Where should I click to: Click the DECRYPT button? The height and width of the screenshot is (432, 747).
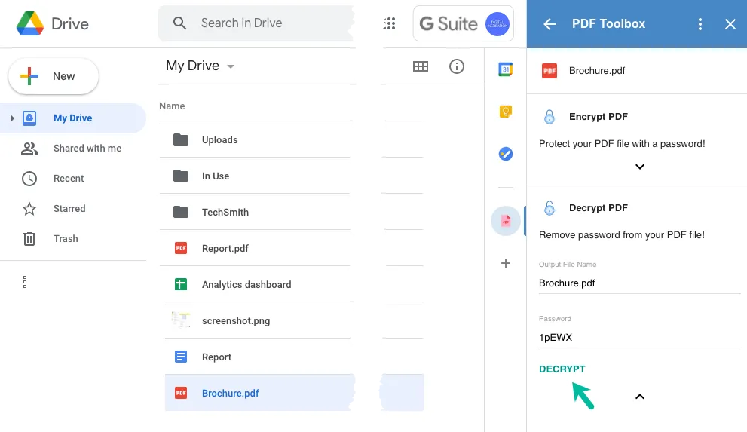562,369
